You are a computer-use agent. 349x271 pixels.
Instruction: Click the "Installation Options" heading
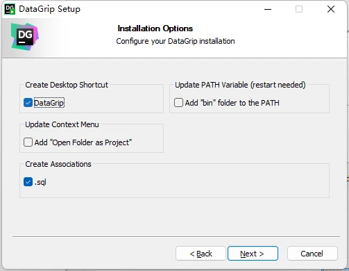(x=155, y=28)
